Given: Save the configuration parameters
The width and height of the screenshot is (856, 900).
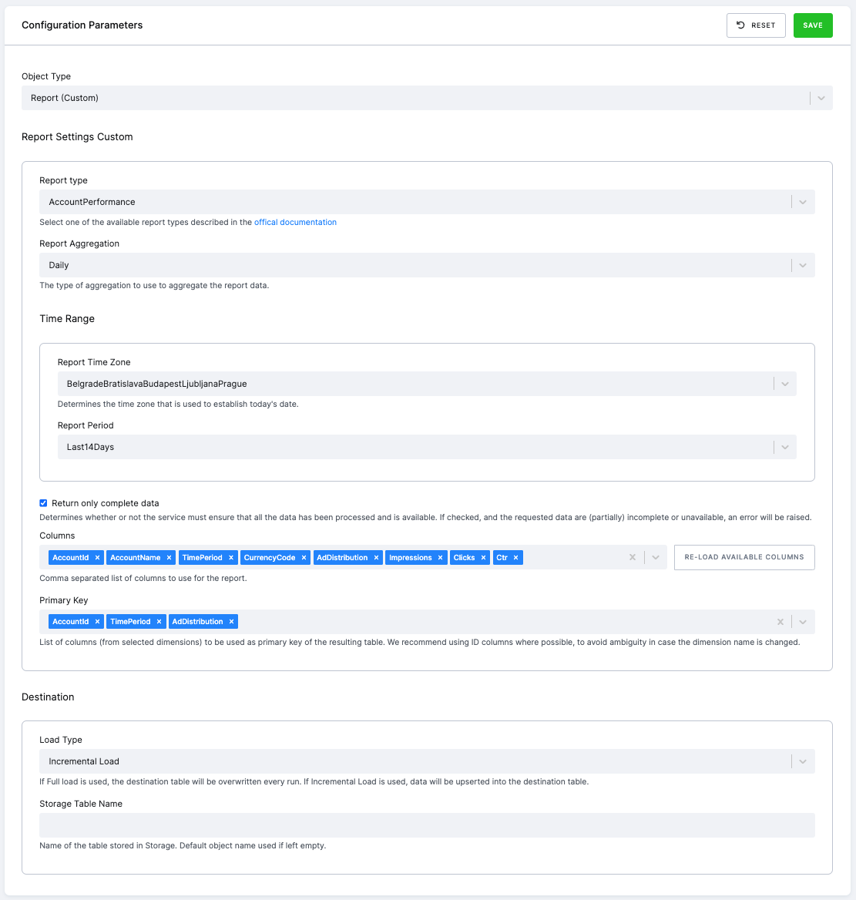Looking at the screenshot, I should point(812,25).
